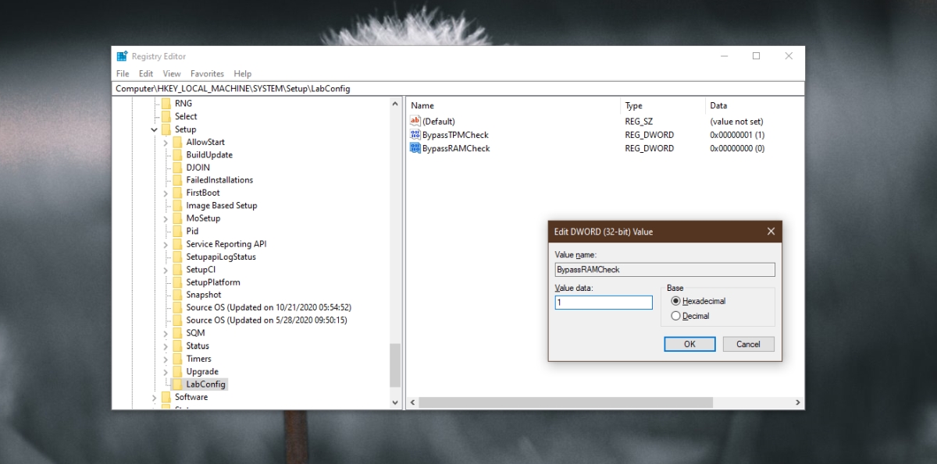Expand the AllowStart tree node
Viewport: 937px width, 464px height.
[x=166, y=143]
